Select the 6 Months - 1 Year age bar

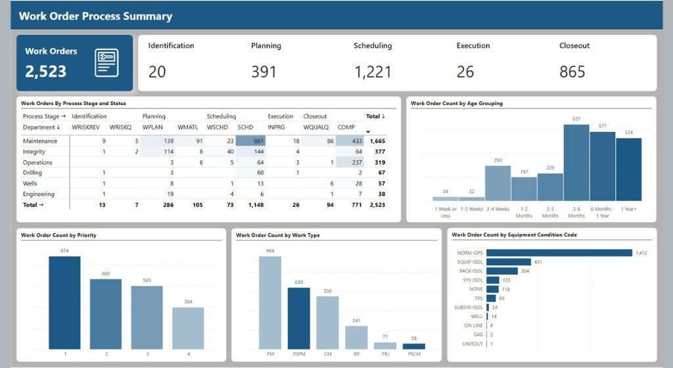603,166
